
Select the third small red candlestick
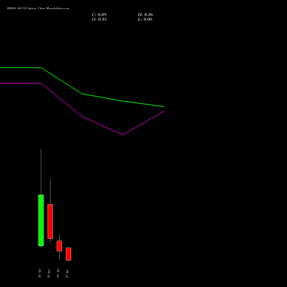(59, 246)
